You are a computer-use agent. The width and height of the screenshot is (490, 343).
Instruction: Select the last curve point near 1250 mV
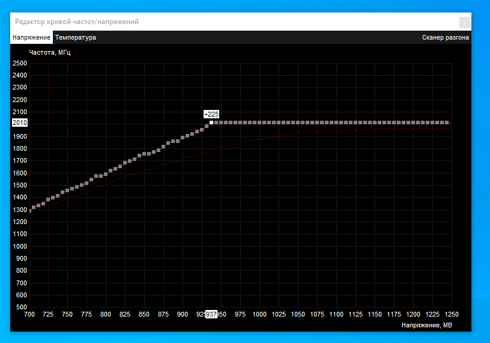tap(447, 123)
